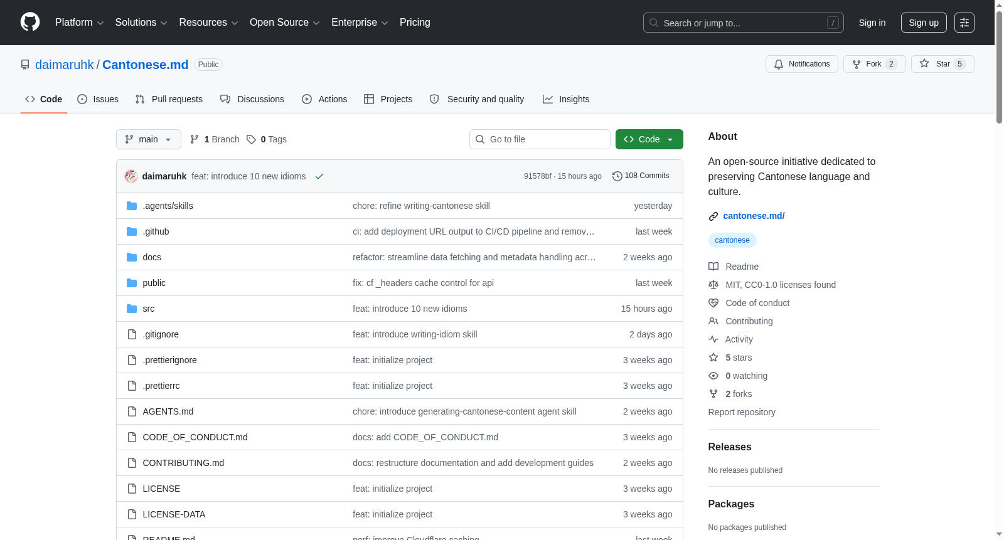Click the folder icon beside docs
Screen dimensions: 1004x540
pyautogui.click(x=132, y=257)
